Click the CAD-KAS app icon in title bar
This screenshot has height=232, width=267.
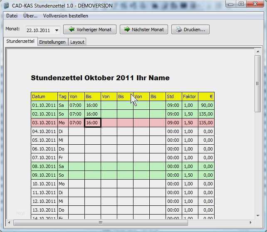(6, 5)
